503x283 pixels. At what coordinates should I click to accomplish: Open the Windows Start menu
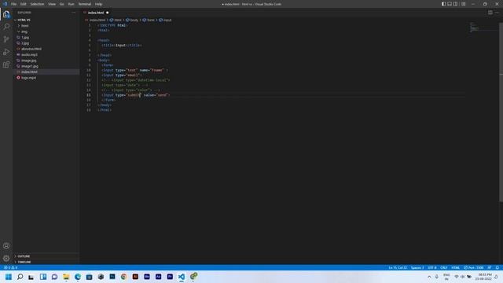click(x=9, y=277)
